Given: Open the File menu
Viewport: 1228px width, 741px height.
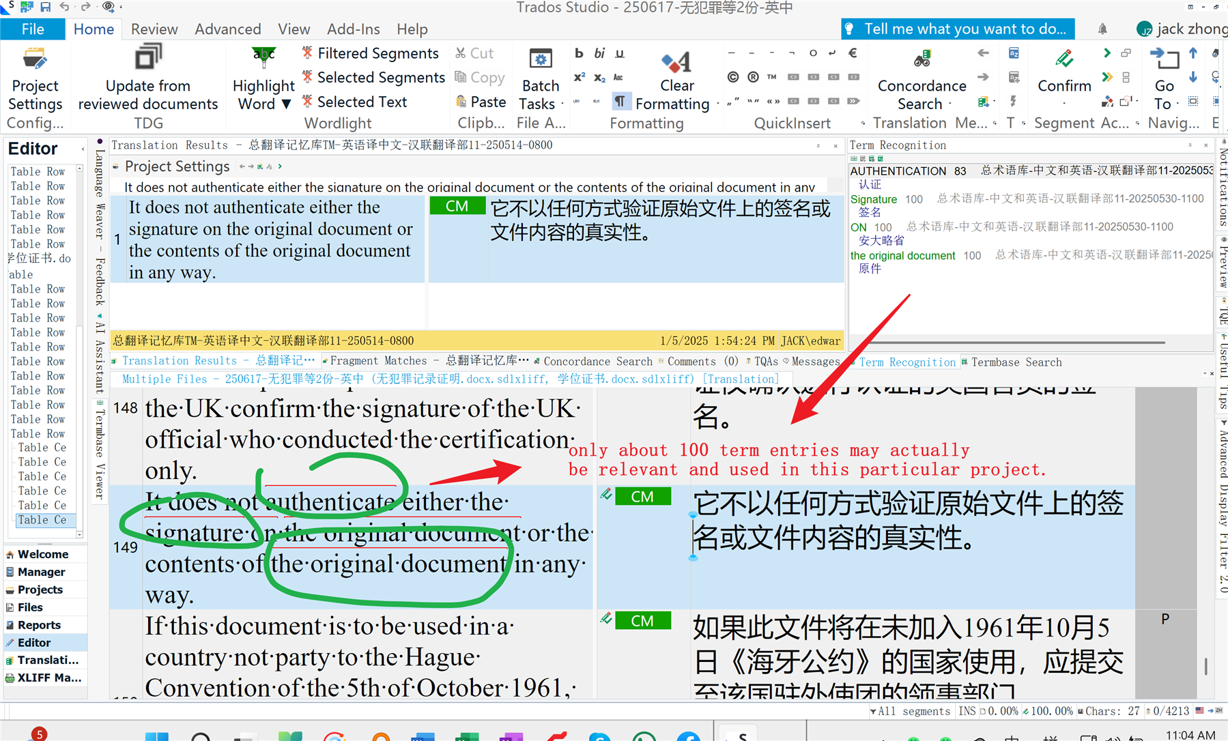Looking at the screenshot, I should 33,29.
